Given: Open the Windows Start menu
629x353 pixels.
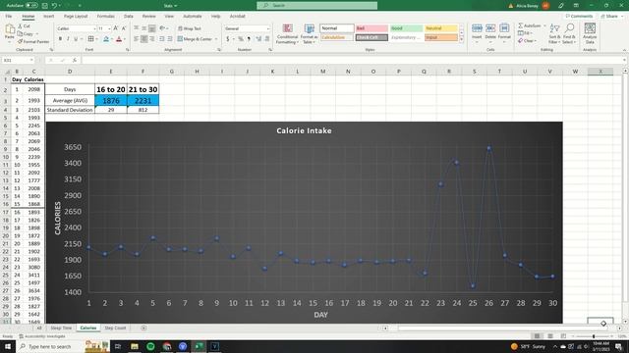Looking at the screenshot, I should [x=8, y=346].
